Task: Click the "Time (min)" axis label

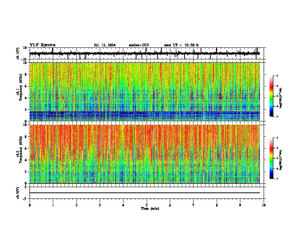Action: click(150, 209)
